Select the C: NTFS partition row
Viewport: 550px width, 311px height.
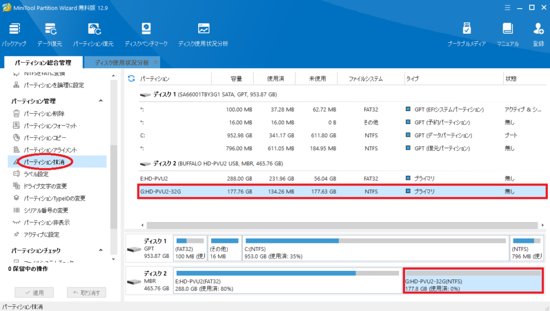[342, 136]
